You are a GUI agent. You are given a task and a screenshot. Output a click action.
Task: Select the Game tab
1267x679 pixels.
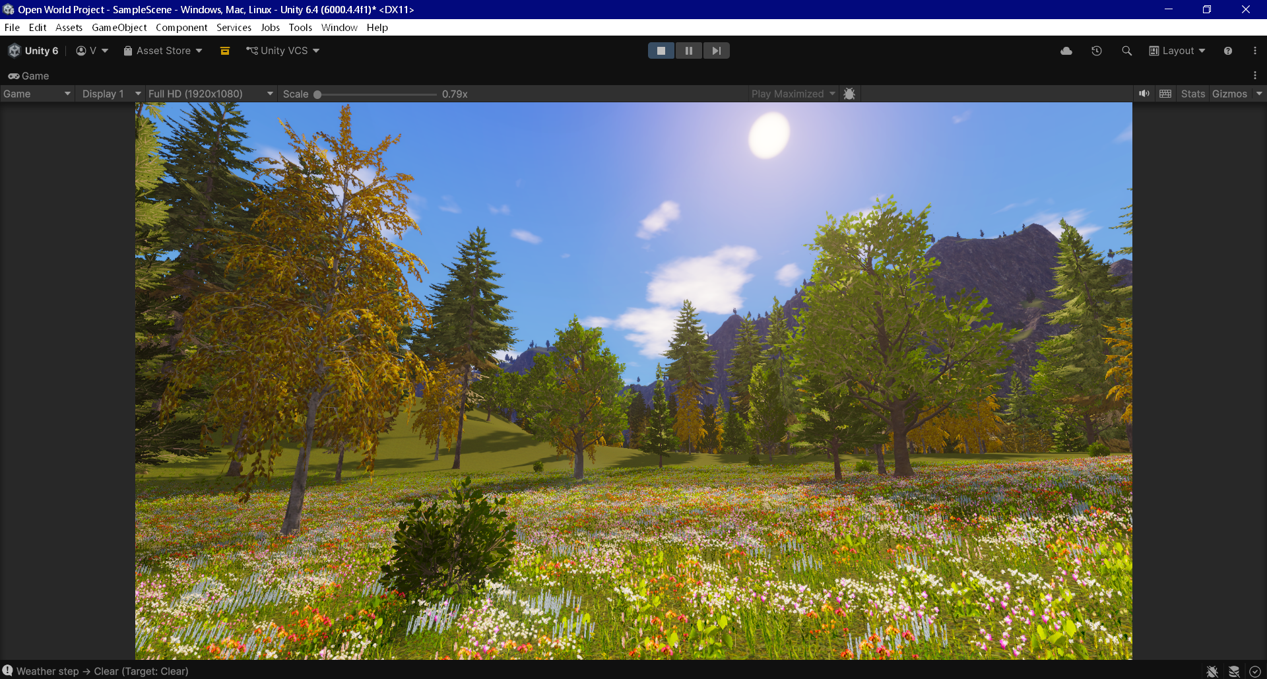[x=29, y=76]
